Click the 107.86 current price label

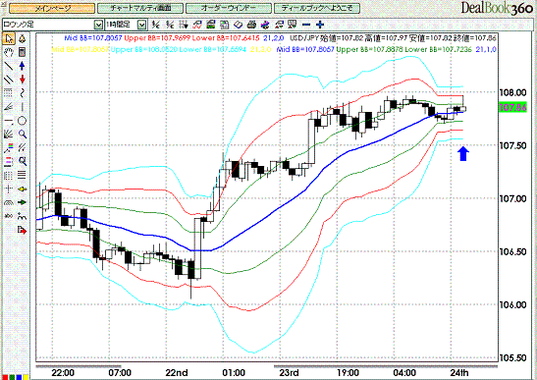point(512,108)
